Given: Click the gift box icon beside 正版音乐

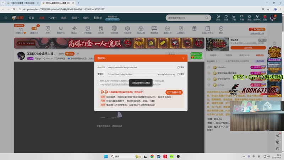Looking at the screenshot, I should pos(194,28).
